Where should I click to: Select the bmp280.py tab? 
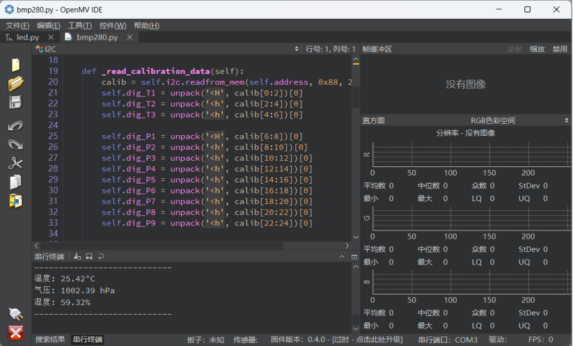pyautogui.click(x=97, y=38)
